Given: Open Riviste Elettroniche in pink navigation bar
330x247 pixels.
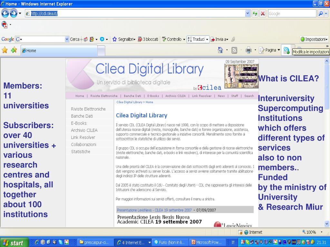Looking at the screenshot, I should 104,96.
